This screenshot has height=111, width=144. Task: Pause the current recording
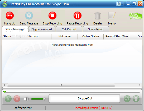coord(78,16)
